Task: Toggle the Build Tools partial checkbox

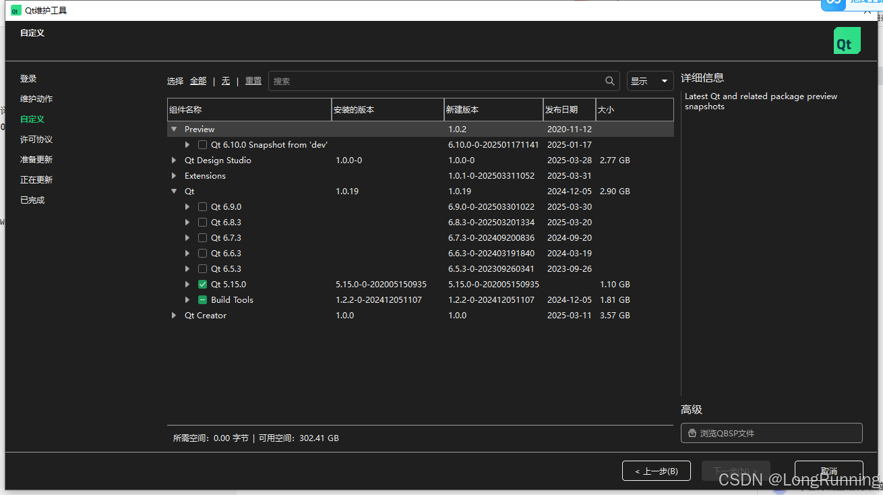Action: tap(202, 300)
